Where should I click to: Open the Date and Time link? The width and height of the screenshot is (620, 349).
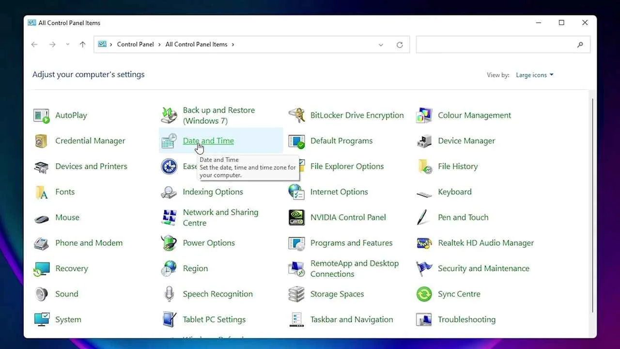tap(208, 141)
